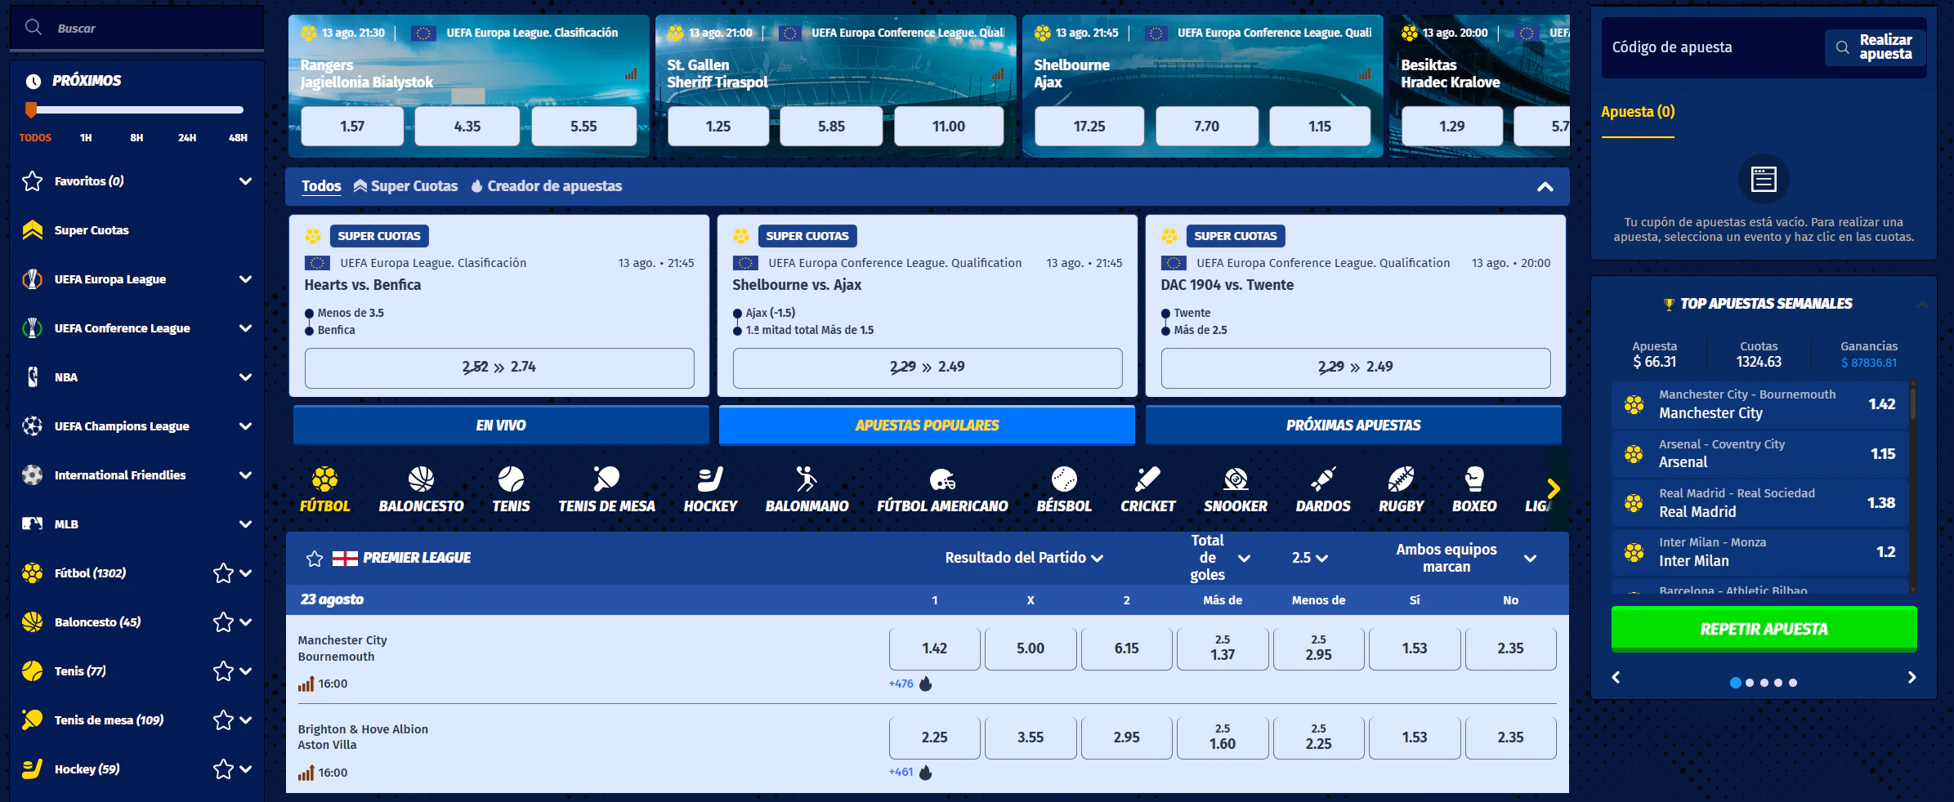Select the Fútbol americano helmet icon
The width and height of the screenshot is (1954, 802).
(x=942, y=479)
